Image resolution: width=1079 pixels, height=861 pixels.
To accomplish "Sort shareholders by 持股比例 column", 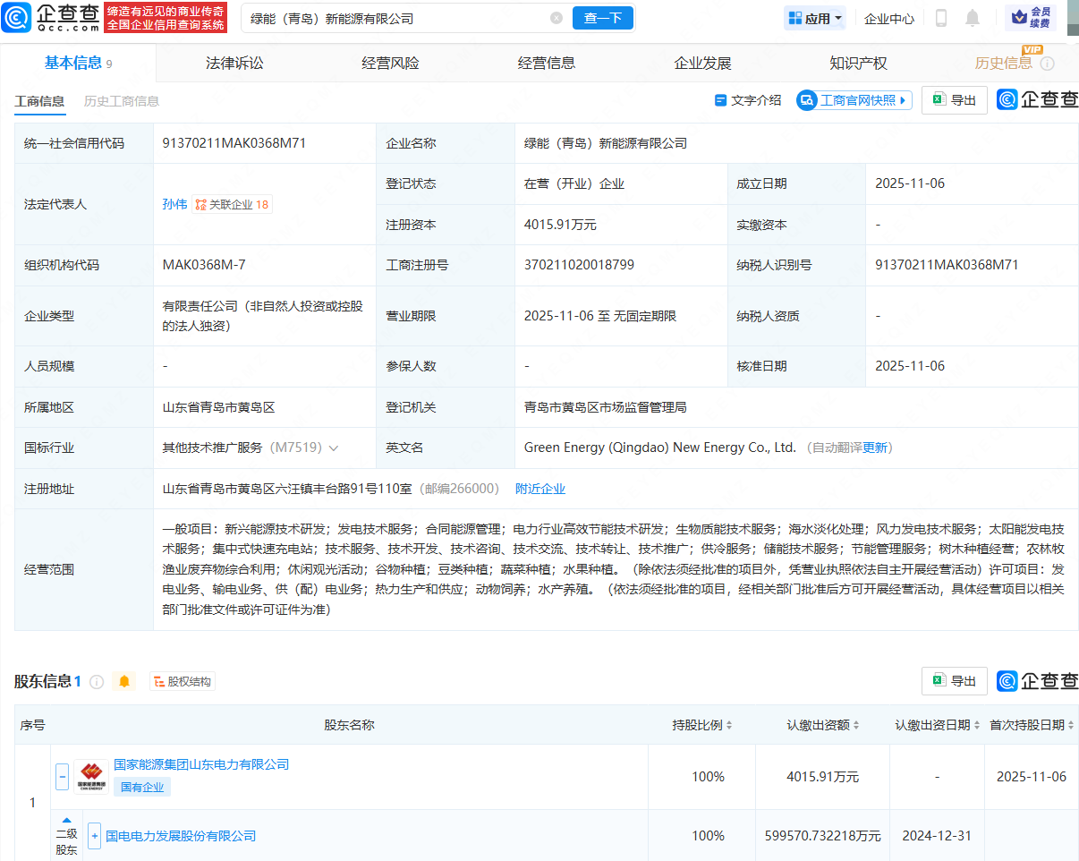I will pos(702,725).
